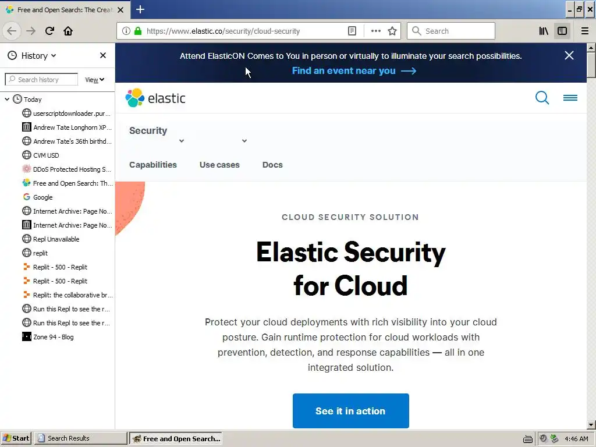Open the Use cases nav item
Viewport: 596px width, 447px height.
pos(219,165)
